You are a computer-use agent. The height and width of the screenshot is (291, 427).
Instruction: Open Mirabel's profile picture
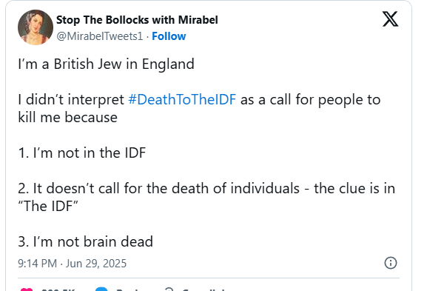36,27
